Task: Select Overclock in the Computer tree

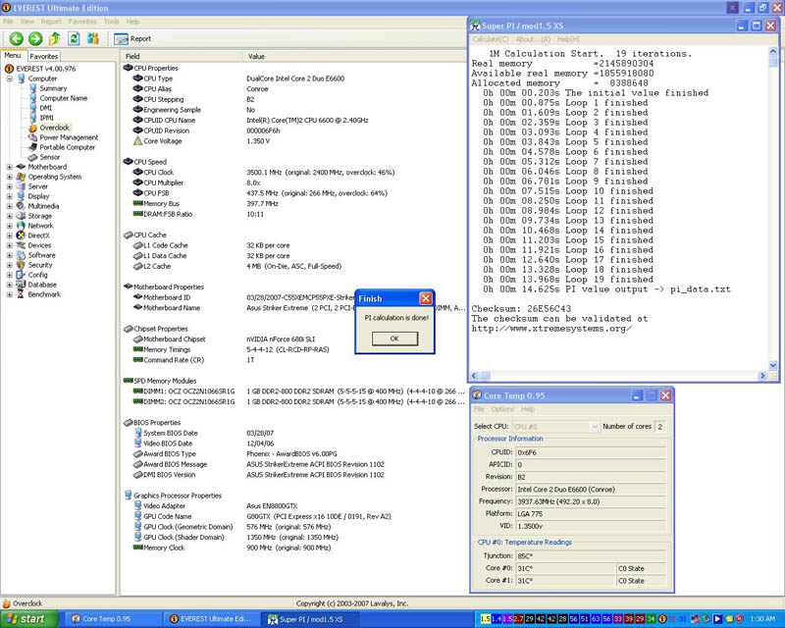Action: (55, 128)
